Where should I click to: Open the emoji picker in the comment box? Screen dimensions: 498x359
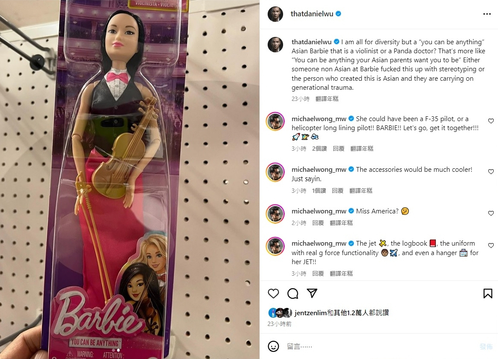pos(273,346)
